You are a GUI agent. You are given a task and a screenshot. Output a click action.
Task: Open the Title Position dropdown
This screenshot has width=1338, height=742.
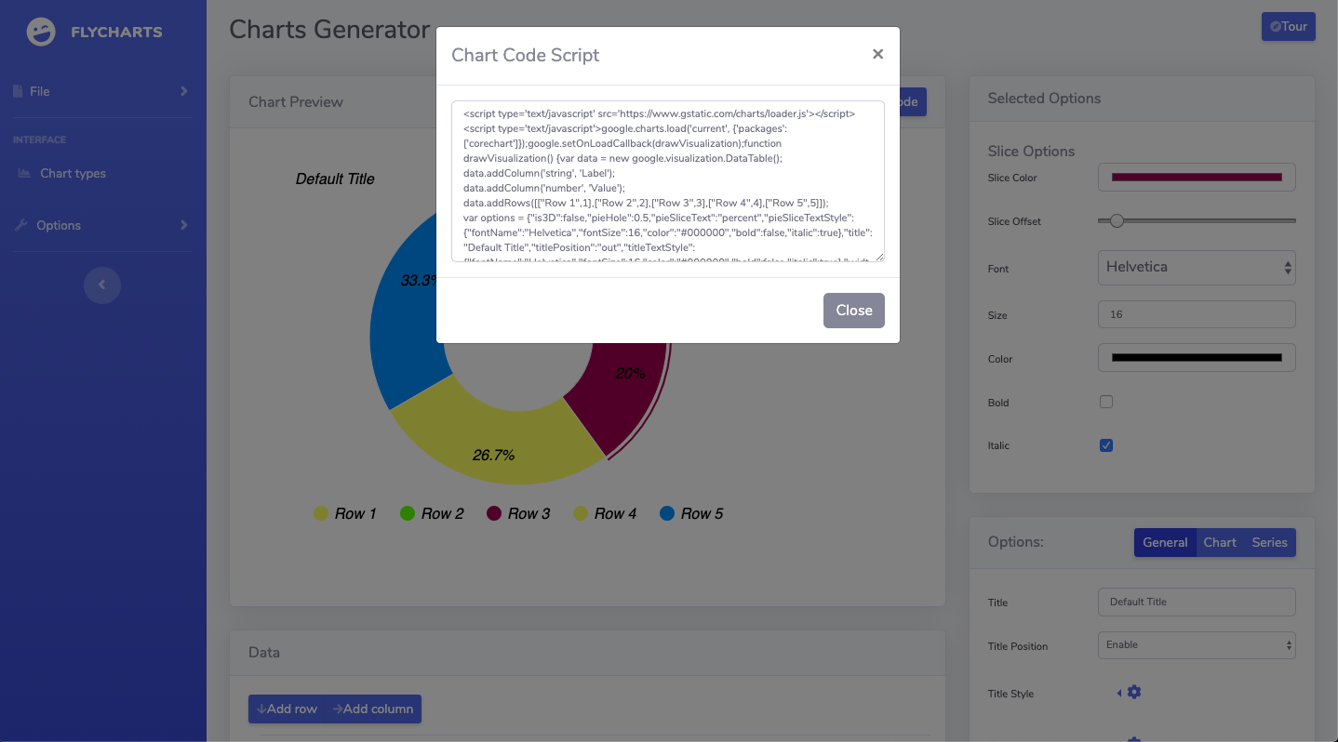point(1197,645)
